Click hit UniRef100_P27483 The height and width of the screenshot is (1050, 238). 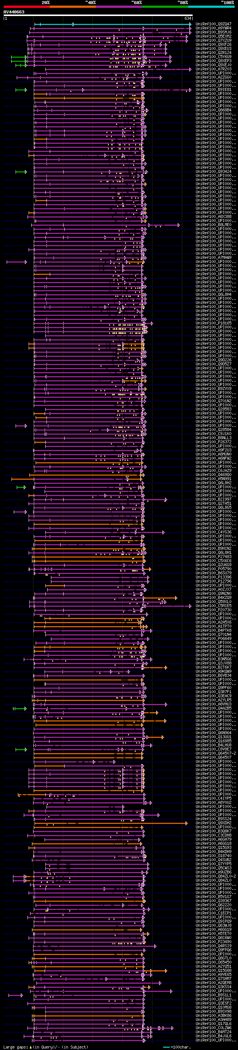point(213,557)
